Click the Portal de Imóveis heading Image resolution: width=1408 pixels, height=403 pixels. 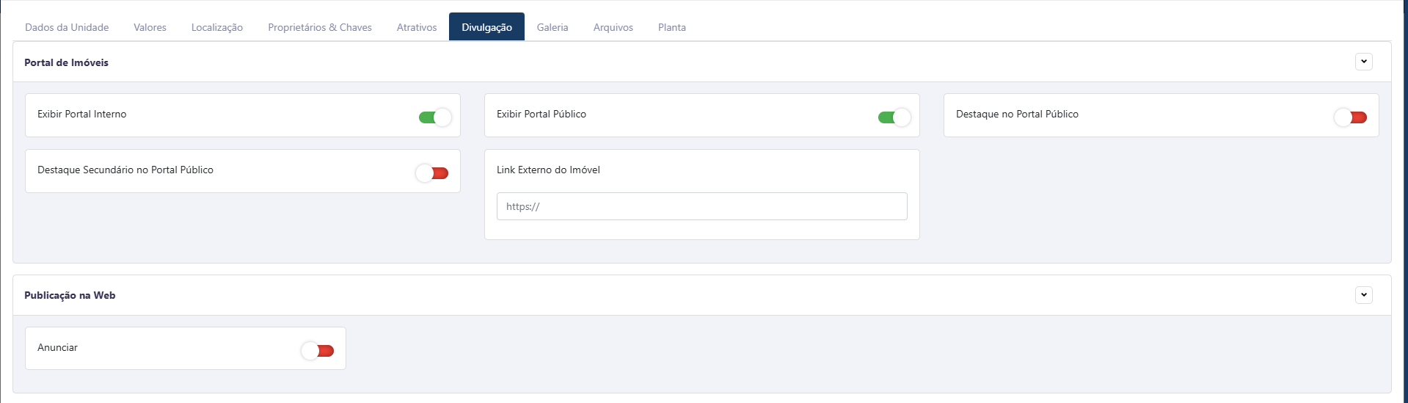[x=66, y=62]
